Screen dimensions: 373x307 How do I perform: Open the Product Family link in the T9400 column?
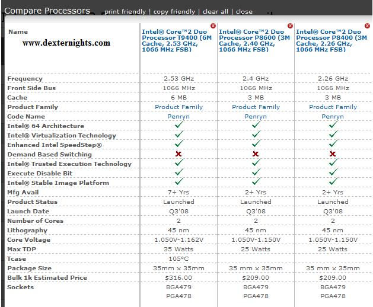point(178,107)
